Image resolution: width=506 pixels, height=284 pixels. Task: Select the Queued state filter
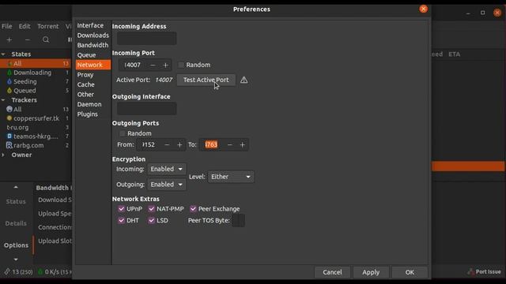click(25, 91)
